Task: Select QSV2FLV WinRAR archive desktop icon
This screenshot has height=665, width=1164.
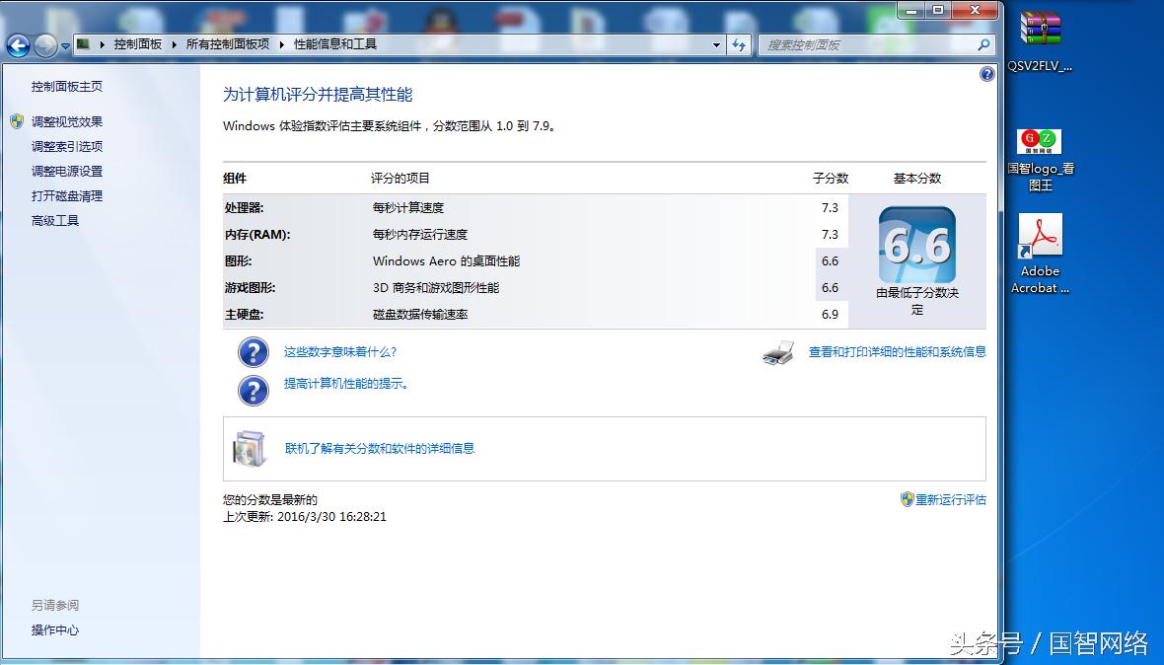Action: click(x=1040, y=40)
